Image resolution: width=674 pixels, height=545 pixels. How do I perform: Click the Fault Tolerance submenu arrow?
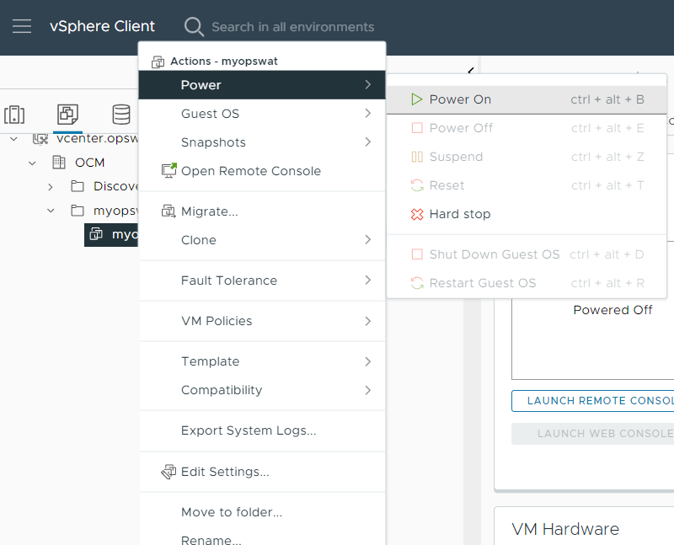[x=367, y=281]
